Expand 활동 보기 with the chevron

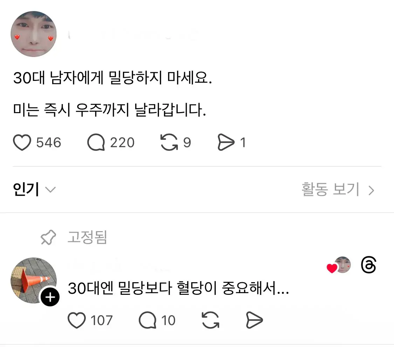[371, 190]
